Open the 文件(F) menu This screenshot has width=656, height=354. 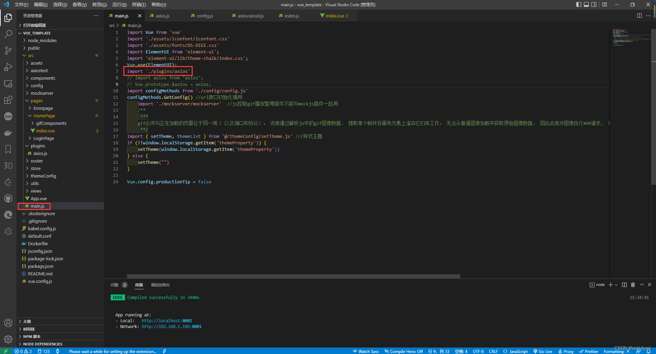[21, 4]
